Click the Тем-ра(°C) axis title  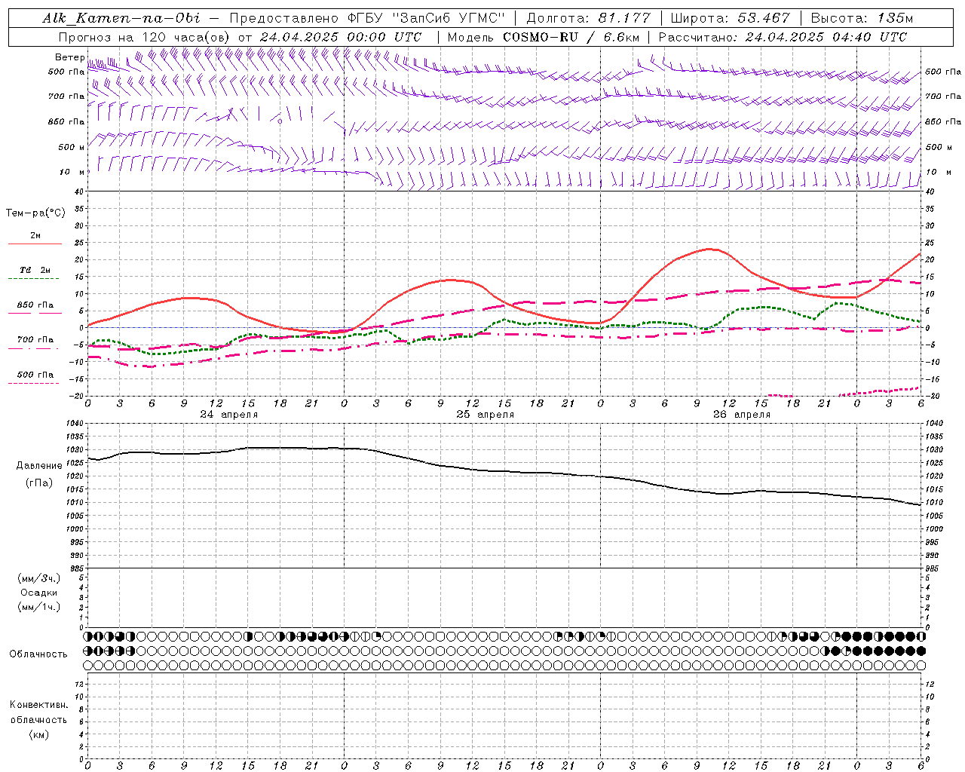(x=35, y=213)
